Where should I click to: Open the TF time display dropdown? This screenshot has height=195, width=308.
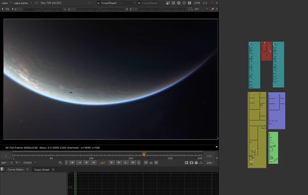[x=18, y=162]
